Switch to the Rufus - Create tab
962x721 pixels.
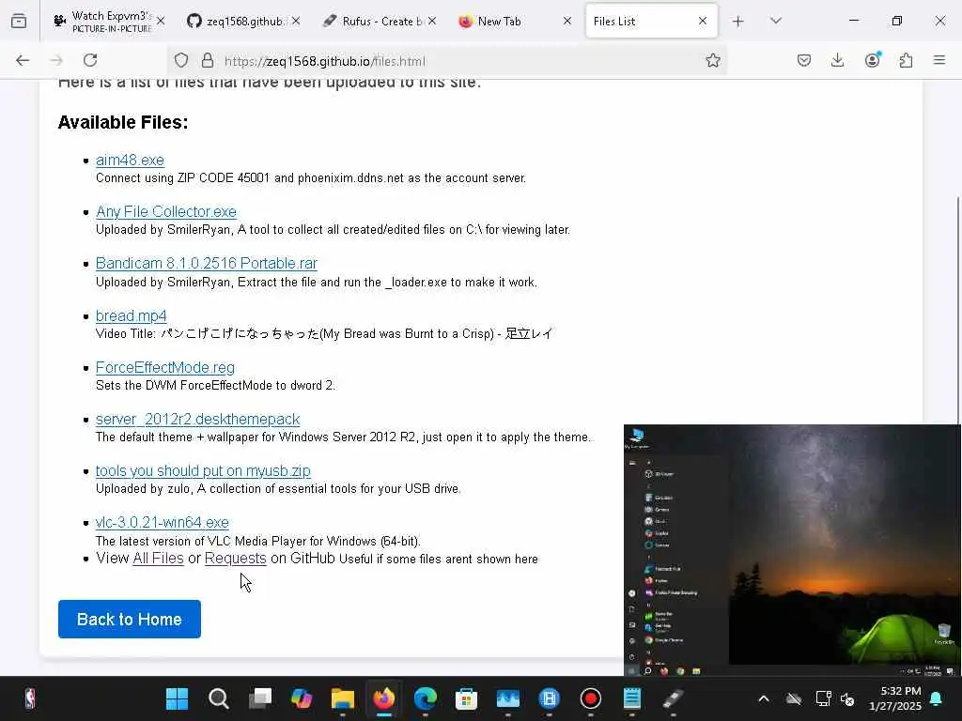(x=381, y=22)
